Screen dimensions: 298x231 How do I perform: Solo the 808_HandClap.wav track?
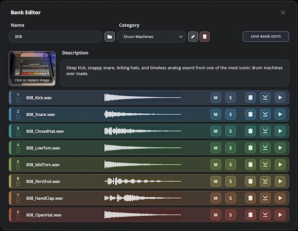[230, 198]
